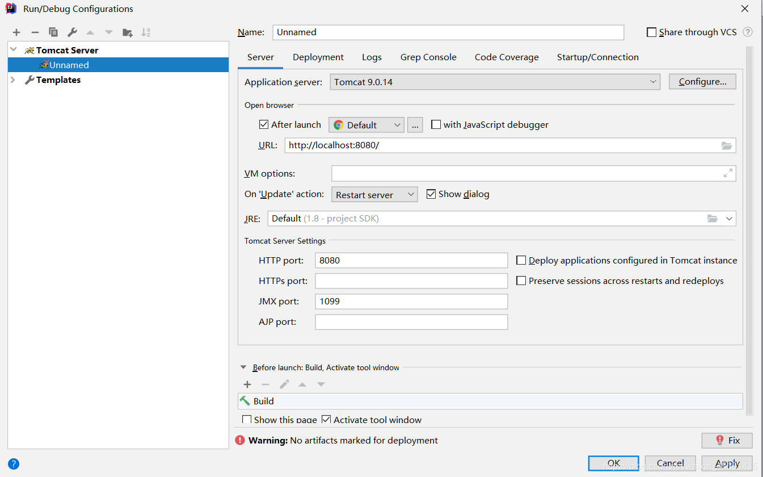Click the Configure... button
Screen dimensions: 763x477
702,82
